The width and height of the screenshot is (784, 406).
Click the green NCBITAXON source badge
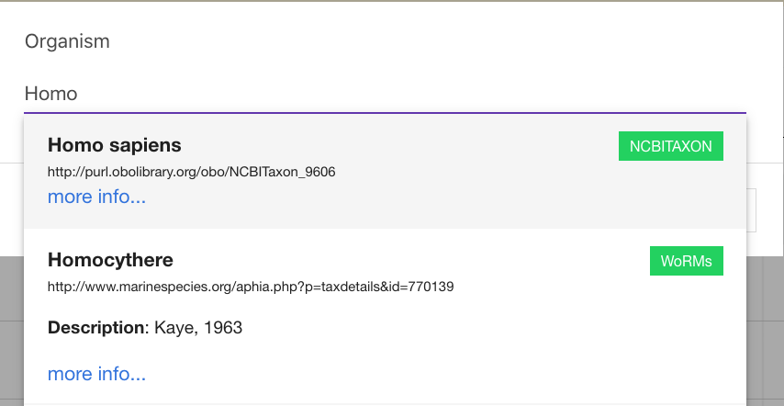[670, 146]
